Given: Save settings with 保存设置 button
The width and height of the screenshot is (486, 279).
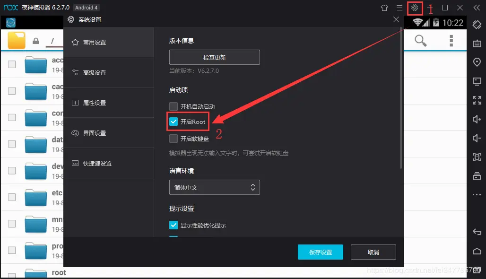Looking at the screenshot, I should 320,252.
